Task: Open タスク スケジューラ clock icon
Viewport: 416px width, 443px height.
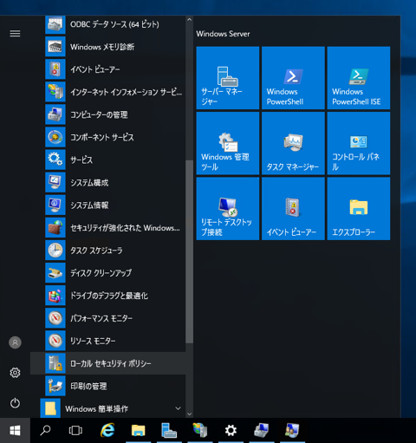Action: pos(55,251)
